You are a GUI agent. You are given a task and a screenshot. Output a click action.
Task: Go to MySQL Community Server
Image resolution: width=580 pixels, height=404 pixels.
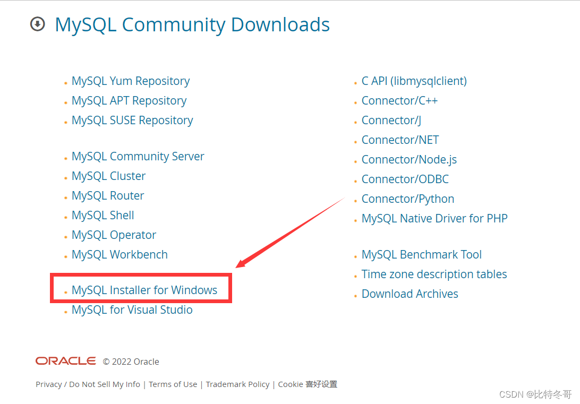(138, 157)
